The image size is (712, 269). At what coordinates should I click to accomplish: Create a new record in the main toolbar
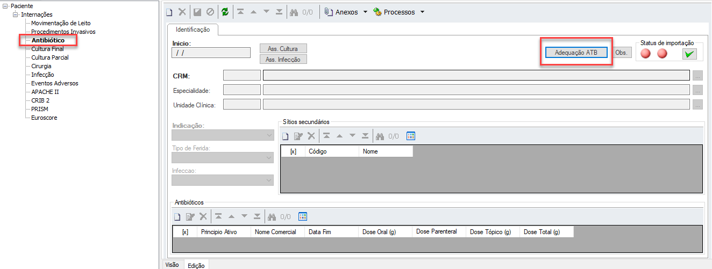coord(169,12)
